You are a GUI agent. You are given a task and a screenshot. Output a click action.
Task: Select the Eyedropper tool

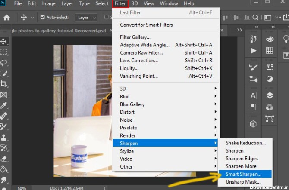point(4,105)
